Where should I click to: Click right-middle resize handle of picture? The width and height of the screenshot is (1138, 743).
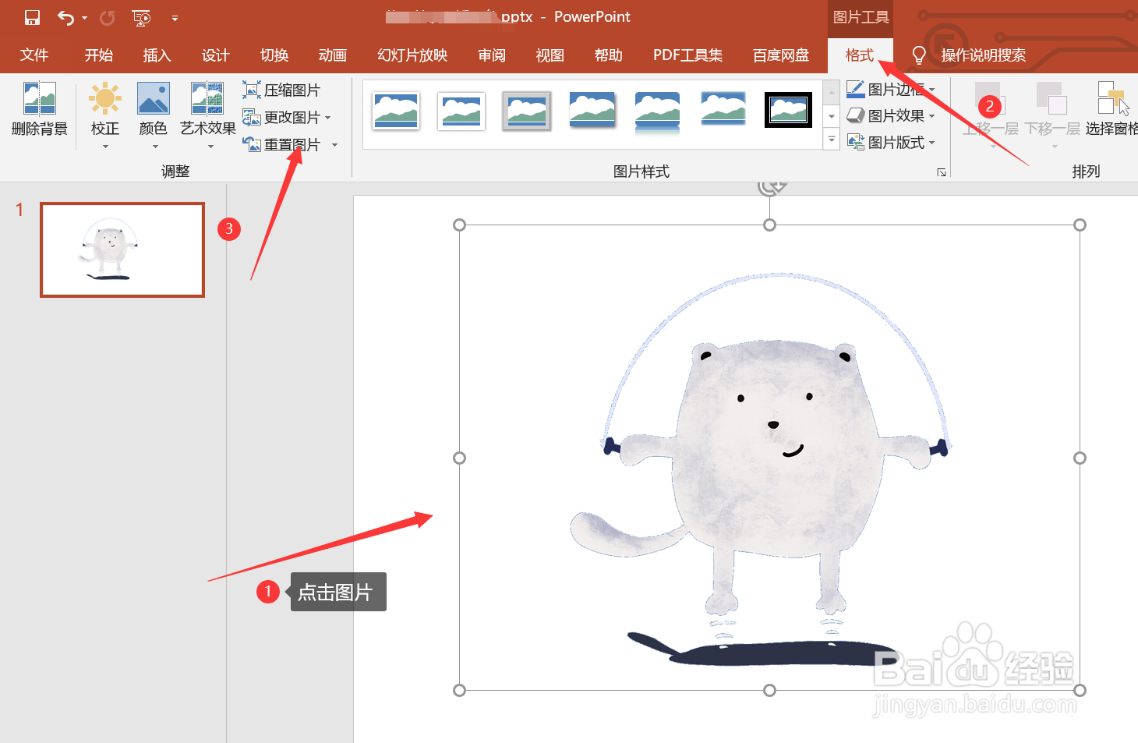1080,458
